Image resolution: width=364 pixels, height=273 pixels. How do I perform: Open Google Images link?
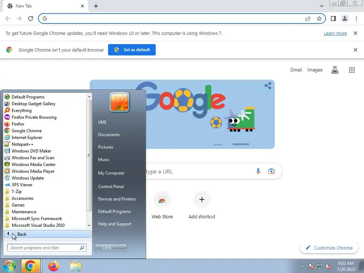[315, 70]
